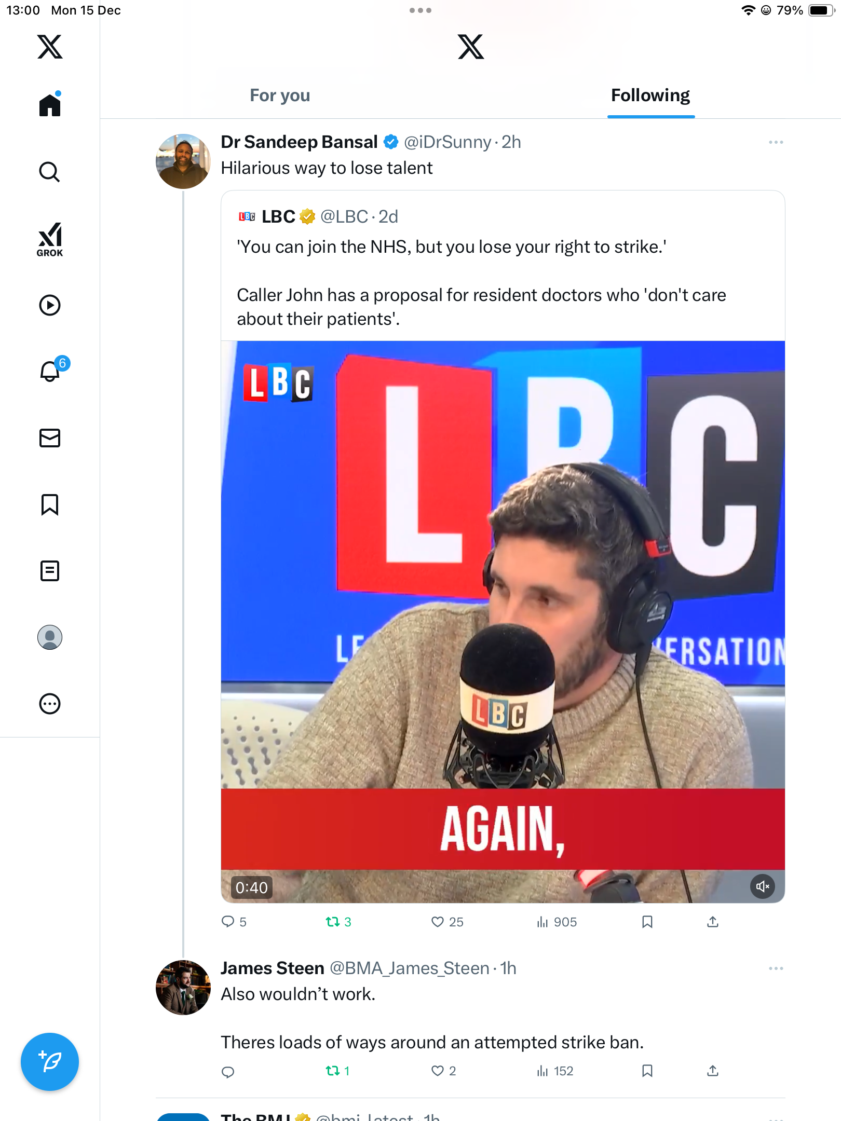Open the @LBC quoted post handle
Screen dimensions: 841x1121
pos(344,216)
